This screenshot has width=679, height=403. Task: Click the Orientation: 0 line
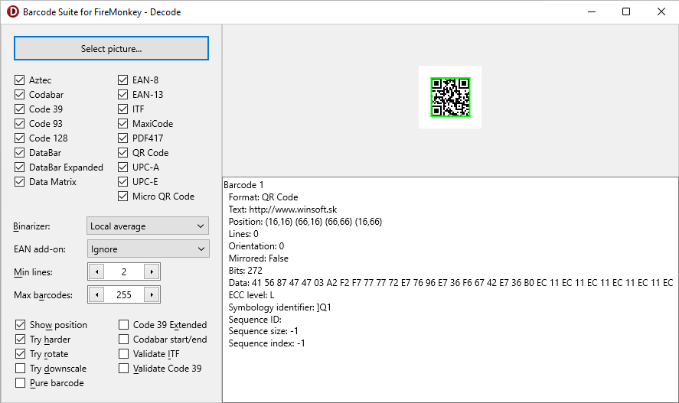pyautogui.click(x=256, y=246)
